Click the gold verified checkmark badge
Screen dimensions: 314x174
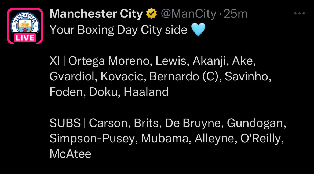click(151, 13)
